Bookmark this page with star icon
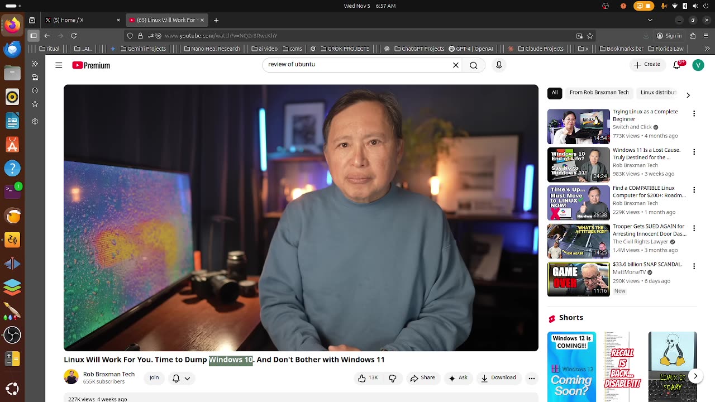Viewport: 715px width, 402px height. click(x=590, y=36)
